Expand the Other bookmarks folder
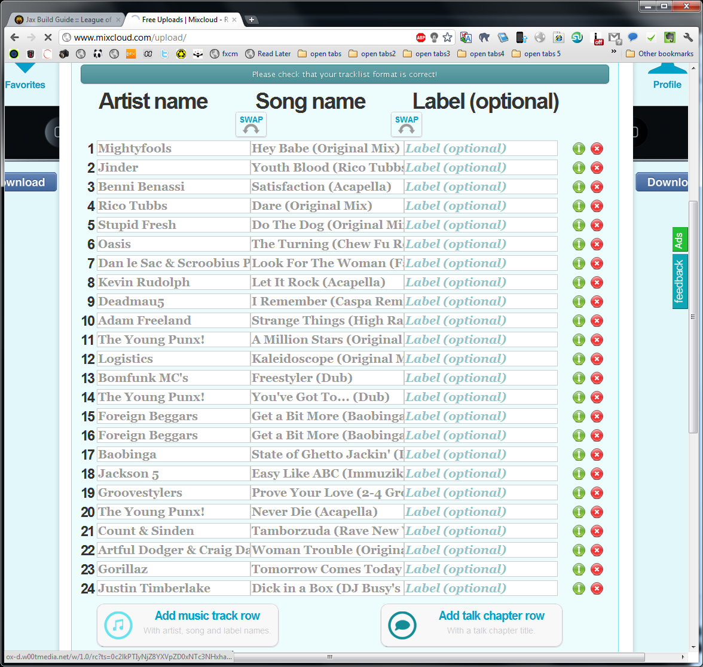 pyautogui.click(x=660, y=54)
